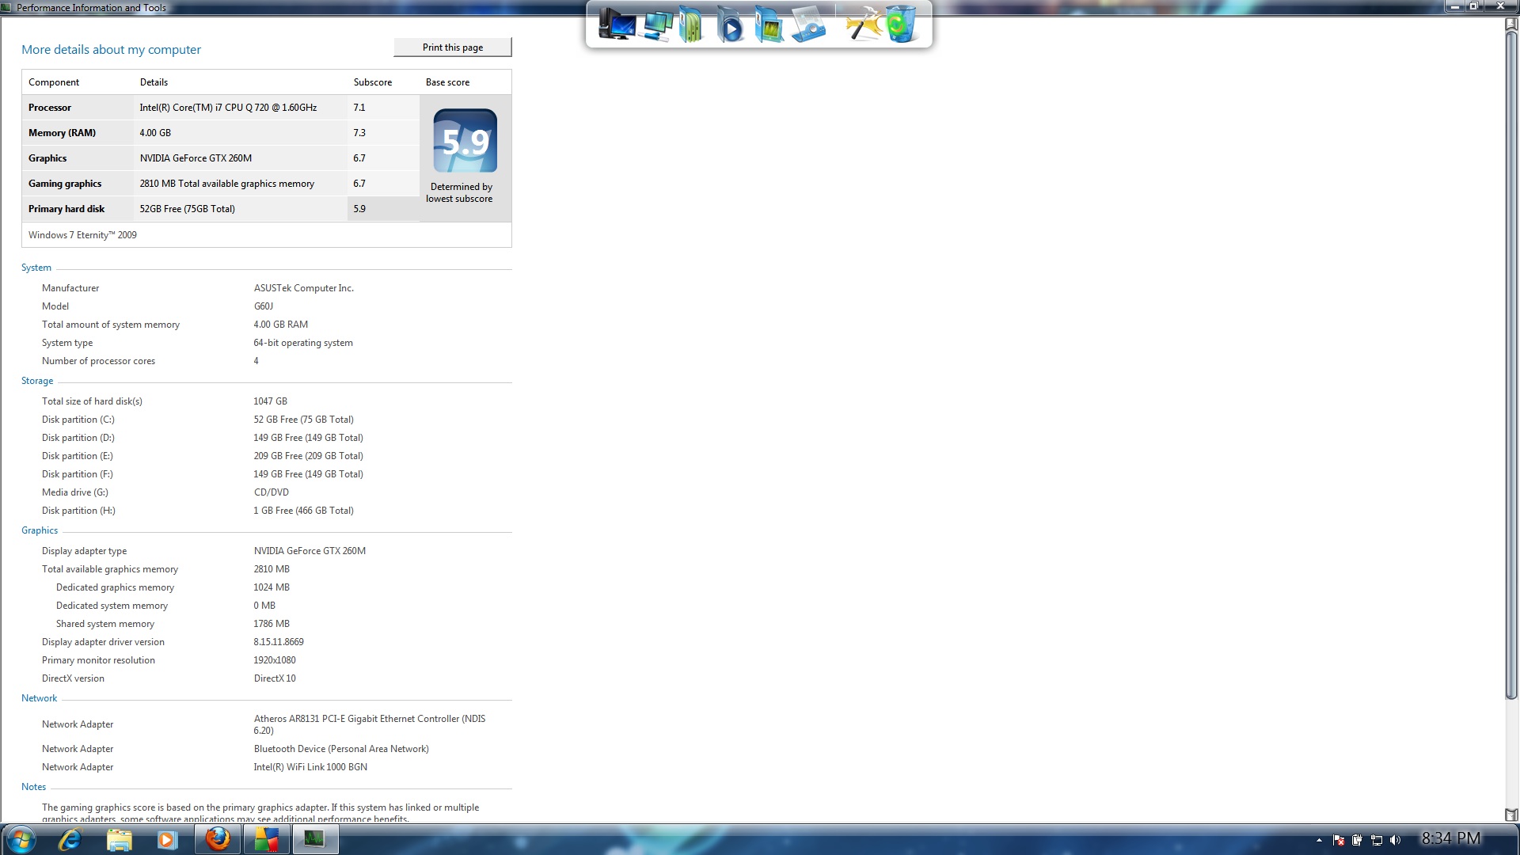Show hidden system tray icons
The width and height of the screenshot is (1520, 855).
coord(1319,840)
